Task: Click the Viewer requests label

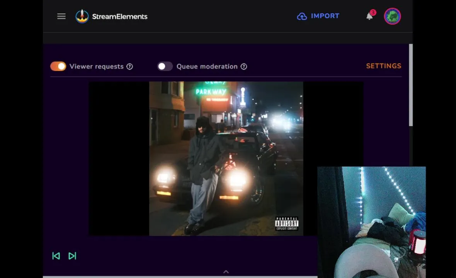Action: click(x=97, y=66)
